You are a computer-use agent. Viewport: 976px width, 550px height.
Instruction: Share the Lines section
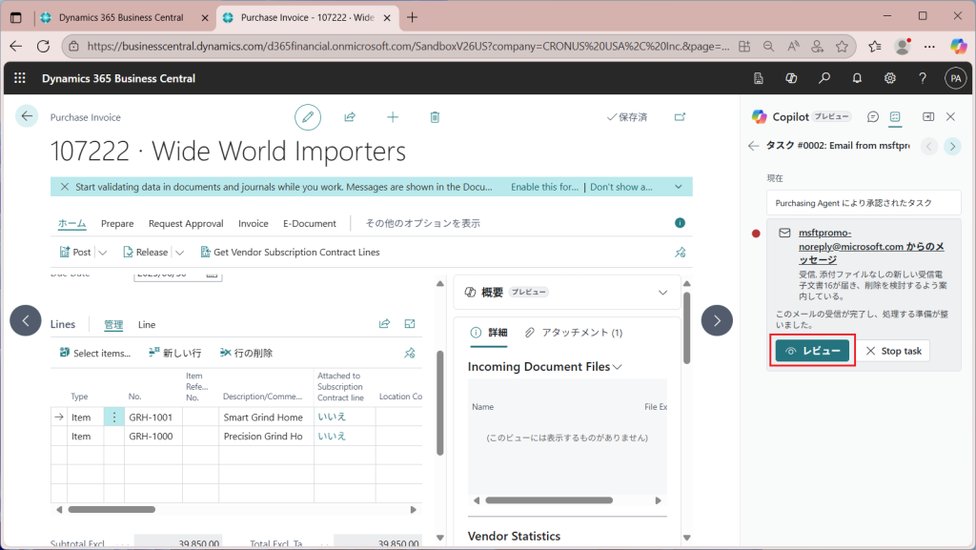pos(385,323)
